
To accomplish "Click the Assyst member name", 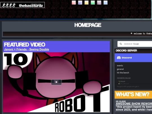I will click(123, 81).
